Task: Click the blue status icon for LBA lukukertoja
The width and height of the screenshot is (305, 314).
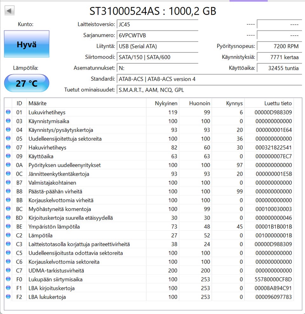Action: click(8, 297)
